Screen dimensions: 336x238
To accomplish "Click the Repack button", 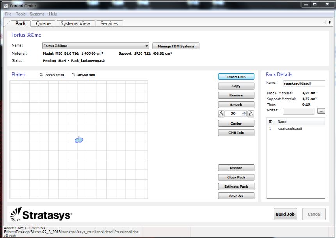I will tap(236, 104).
